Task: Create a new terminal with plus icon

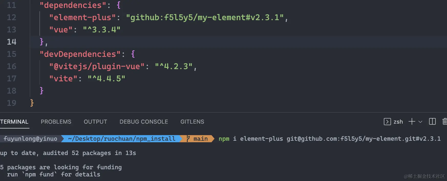Action: pyautogui.click(x=412, y=122)
